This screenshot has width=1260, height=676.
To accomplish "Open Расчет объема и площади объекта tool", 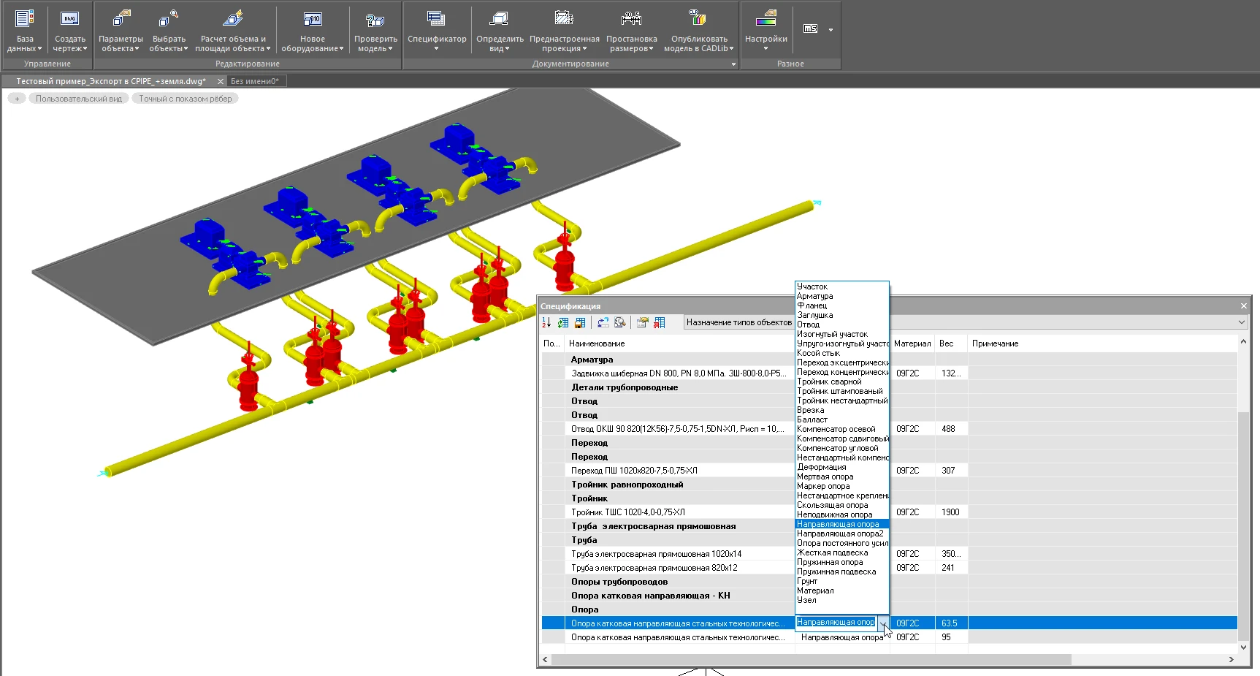I will click(x=232, y=20).
